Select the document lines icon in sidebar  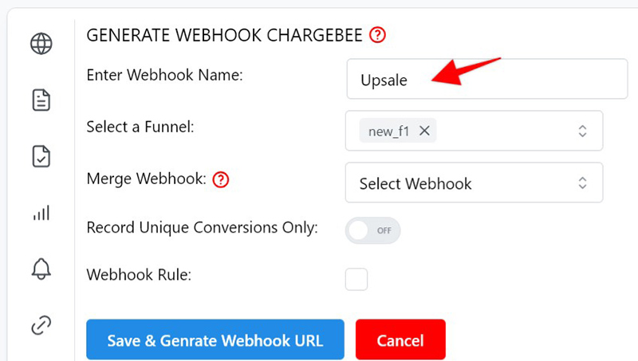pyautogui.click(x=41, y=100)
